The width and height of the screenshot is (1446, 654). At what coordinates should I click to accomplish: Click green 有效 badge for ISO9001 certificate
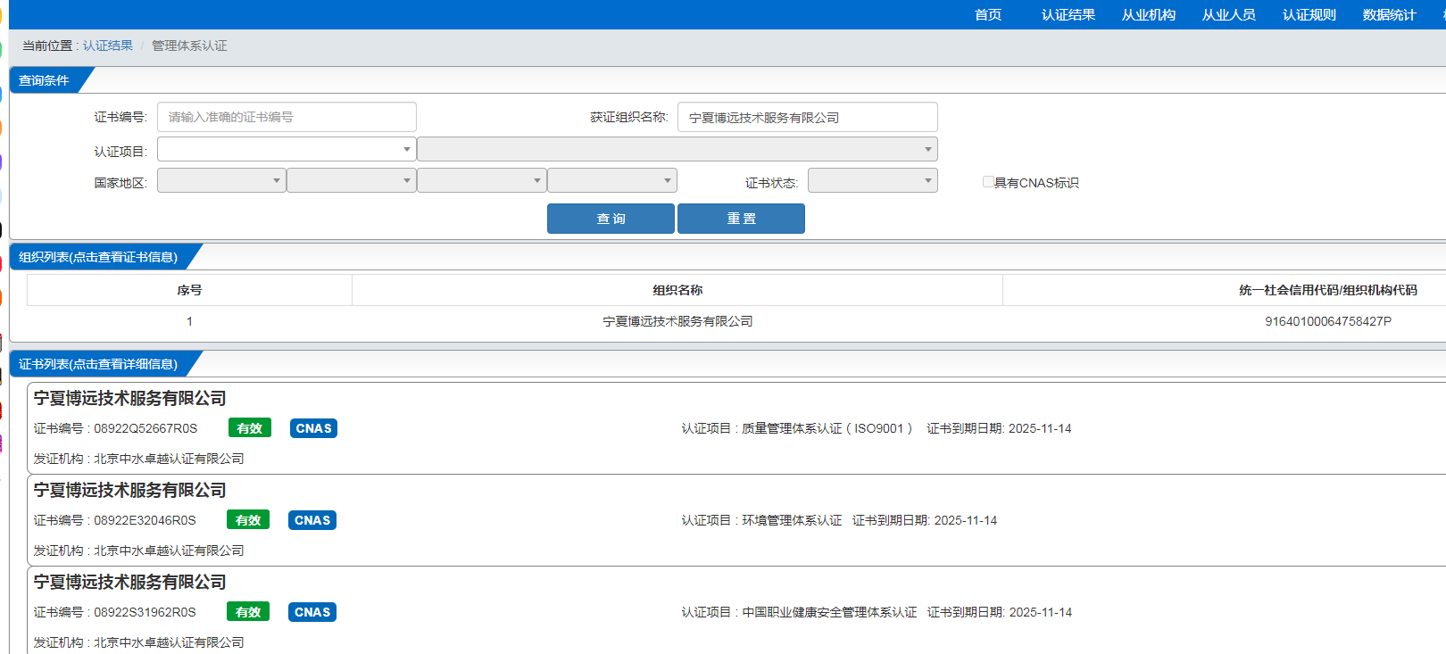click(249, 428)
